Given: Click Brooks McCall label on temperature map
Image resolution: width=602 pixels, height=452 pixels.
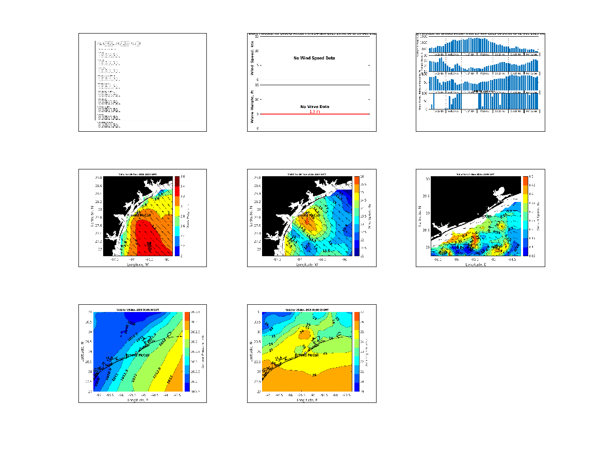Looking at the screenshot, I should [307, 355].
